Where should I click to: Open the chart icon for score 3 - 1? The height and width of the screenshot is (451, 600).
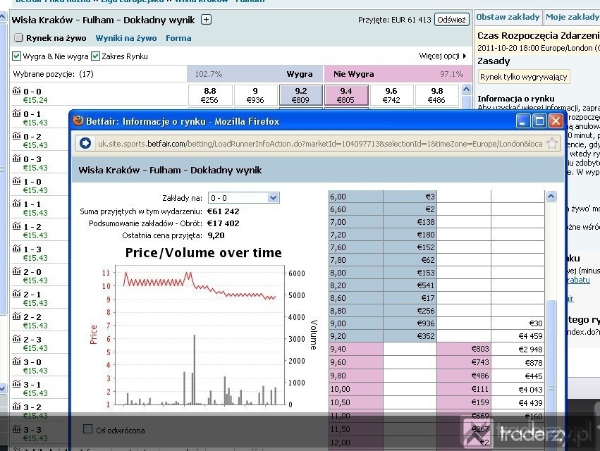pyautogui.click(x=16, y=384)
